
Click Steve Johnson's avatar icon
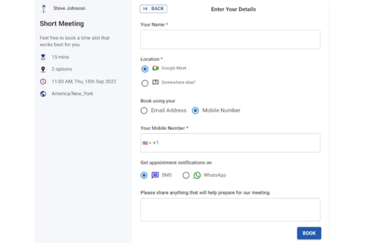tap(43, 9)
